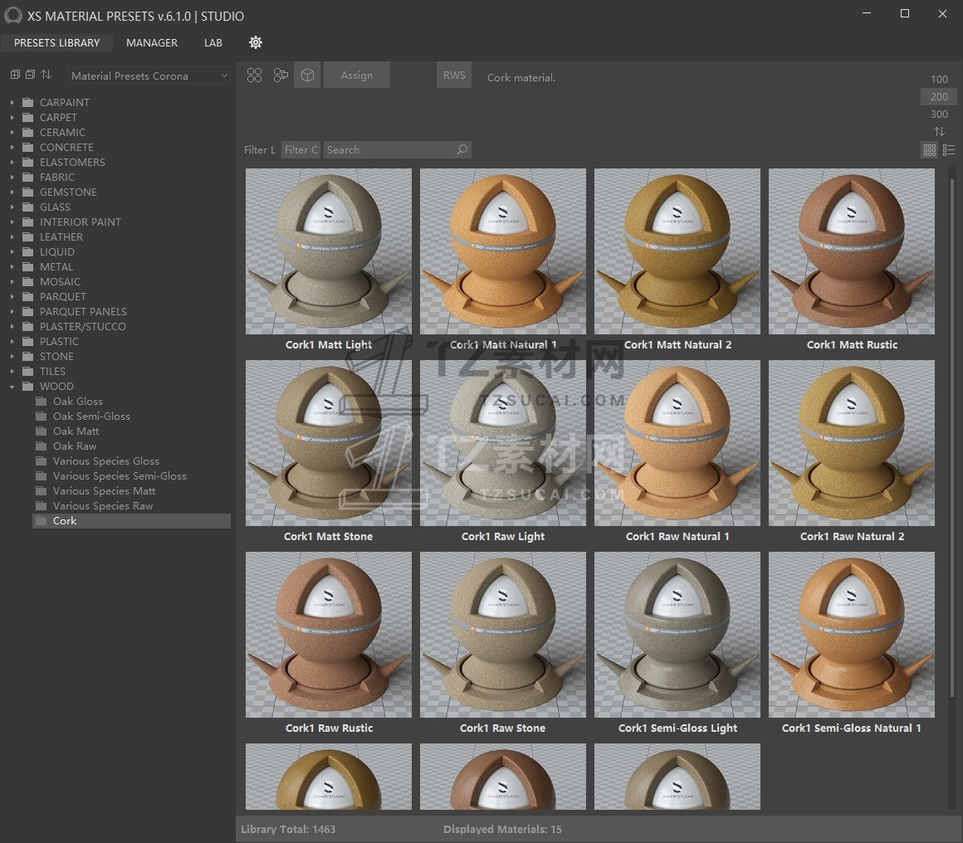Switch to the PRESETS LIBRARY tab

tap(57, 42)
